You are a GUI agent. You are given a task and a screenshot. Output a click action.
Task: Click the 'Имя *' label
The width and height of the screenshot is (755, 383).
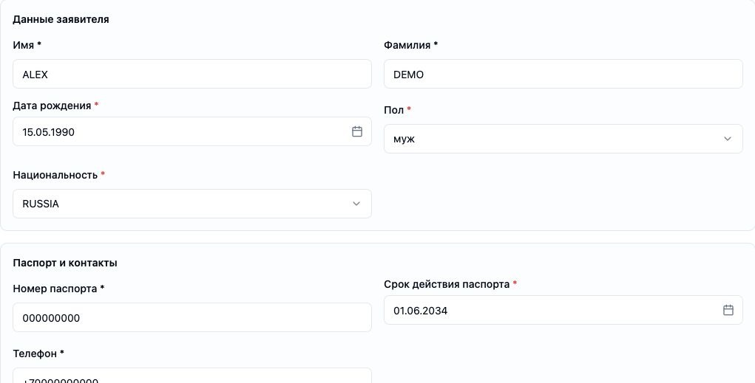(27, 45)
